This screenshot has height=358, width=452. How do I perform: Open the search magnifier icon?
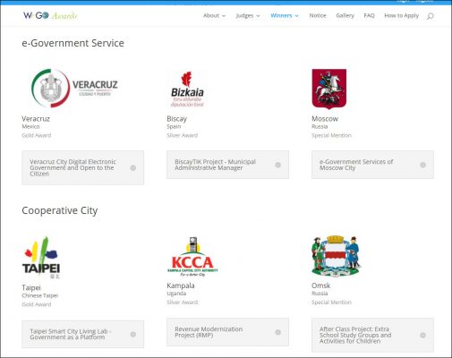click(430, 16)
